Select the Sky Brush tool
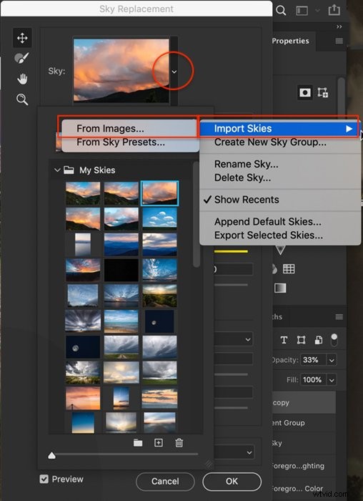363x501 pixels. tap(21, 58)
